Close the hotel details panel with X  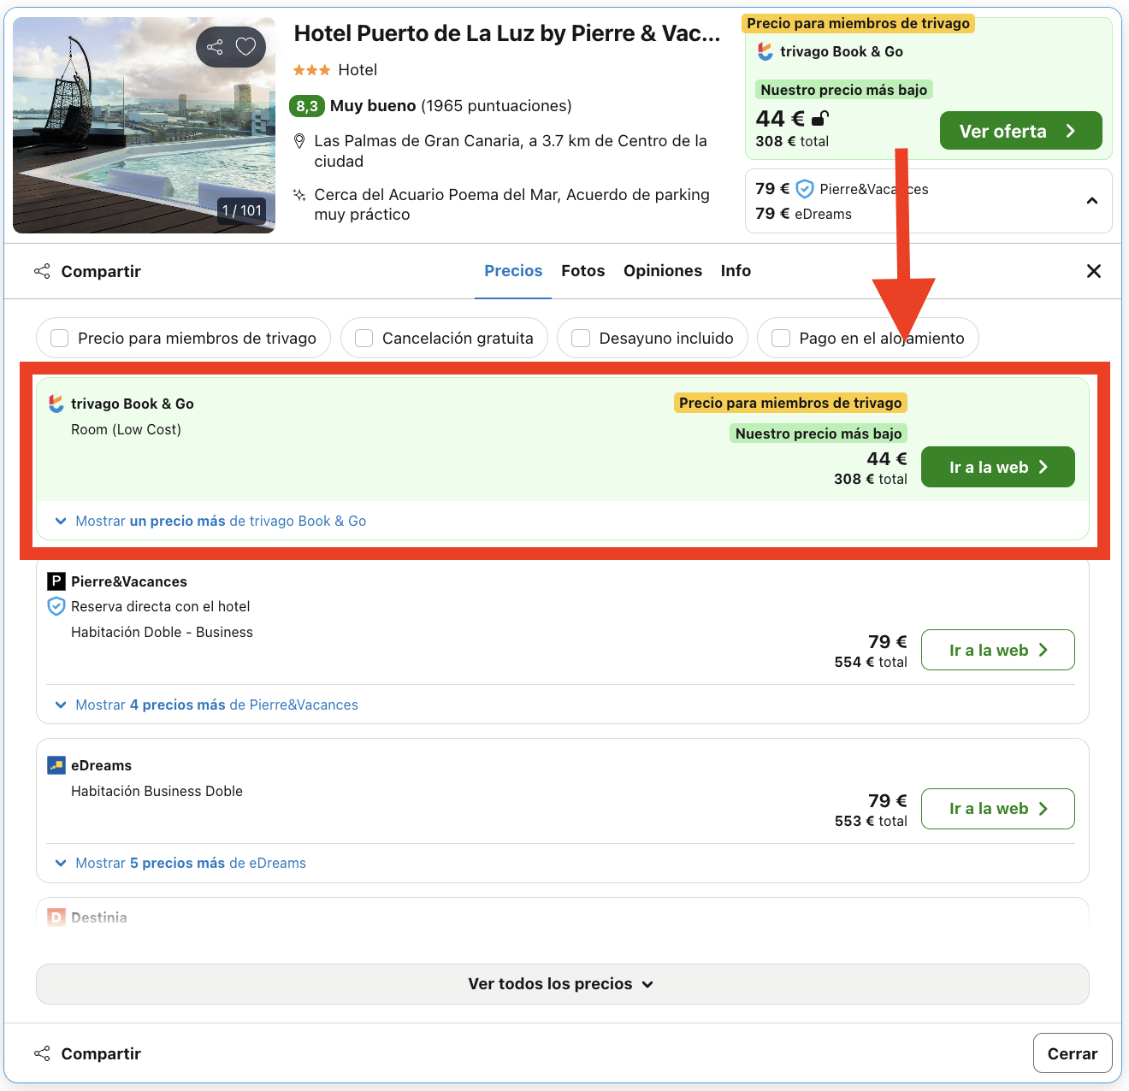(1093, 271)
